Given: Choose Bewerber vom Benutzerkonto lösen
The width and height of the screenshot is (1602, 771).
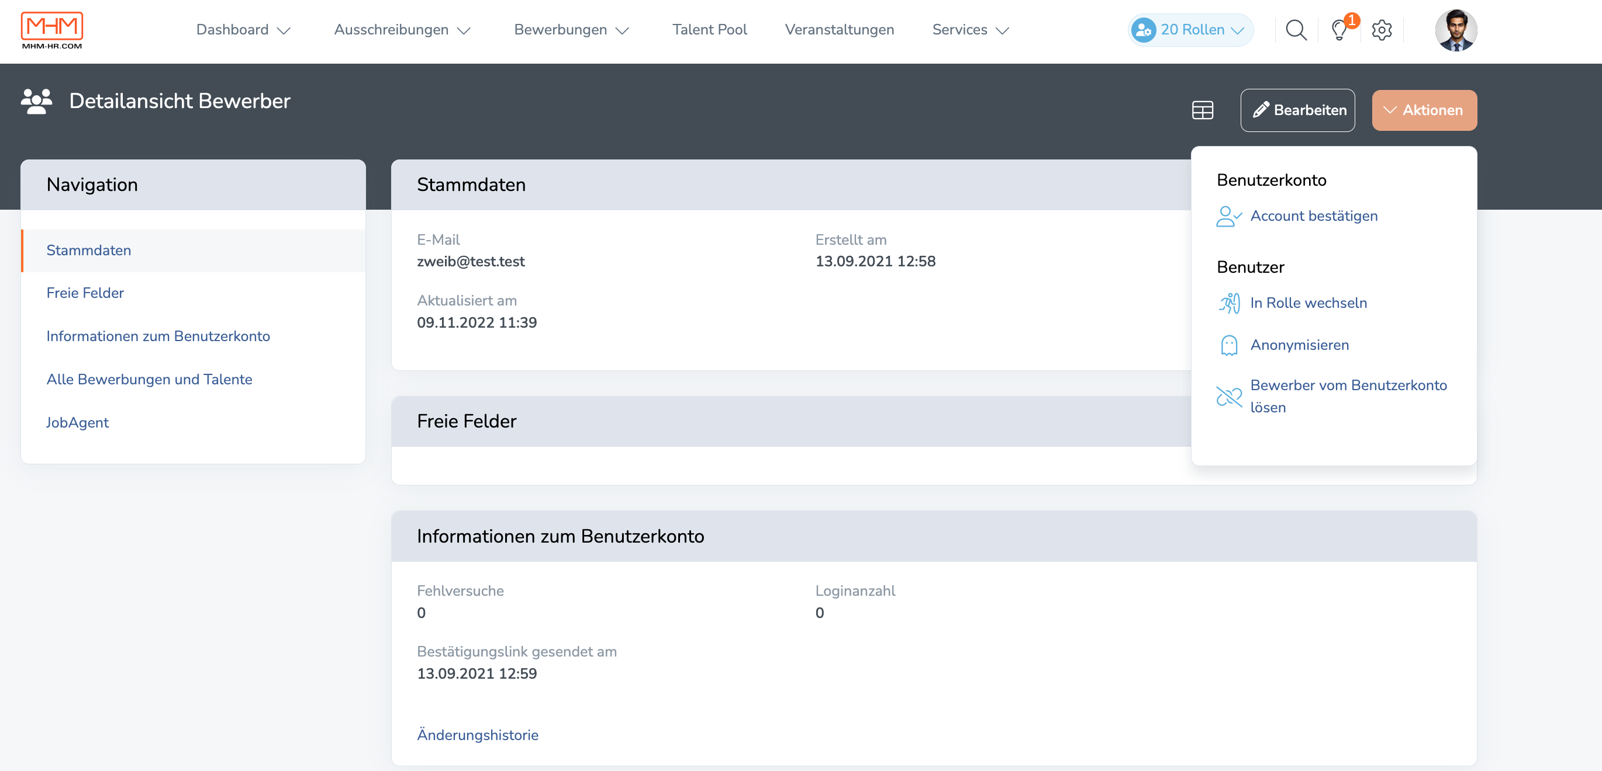Looking at the screenshot, I should pos(1331,397).
